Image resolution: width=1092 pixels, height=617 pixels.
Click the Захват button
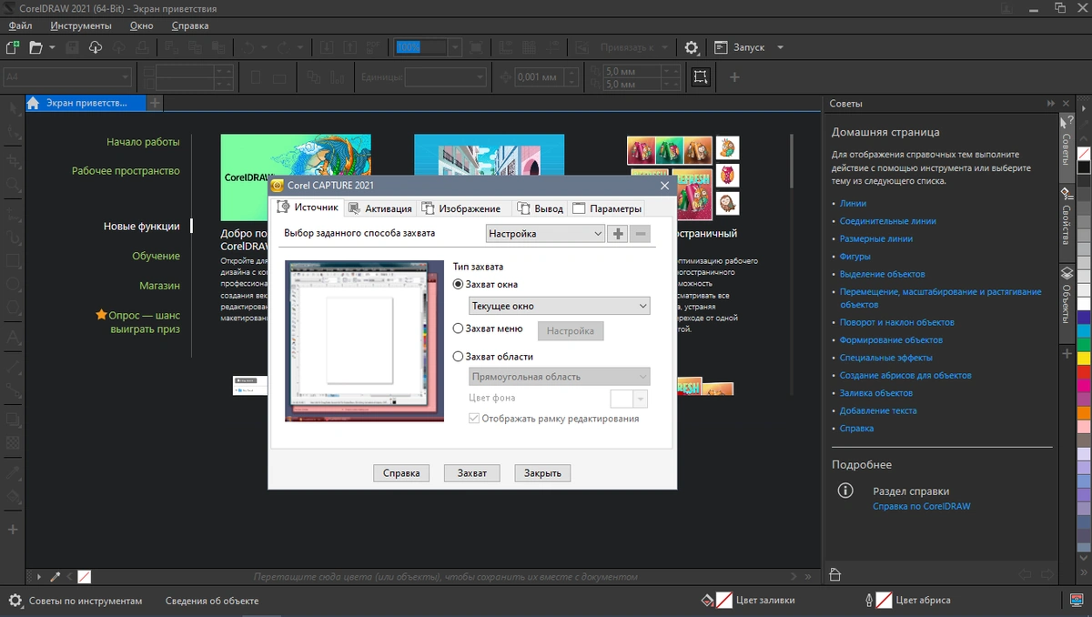click(472, 473)
